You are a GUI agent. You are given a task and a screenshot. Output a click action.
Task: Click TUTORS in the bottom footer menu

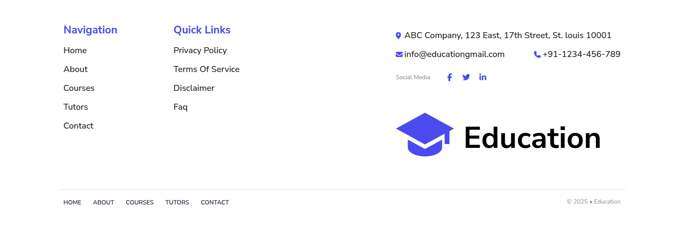[x=177, y=202]
